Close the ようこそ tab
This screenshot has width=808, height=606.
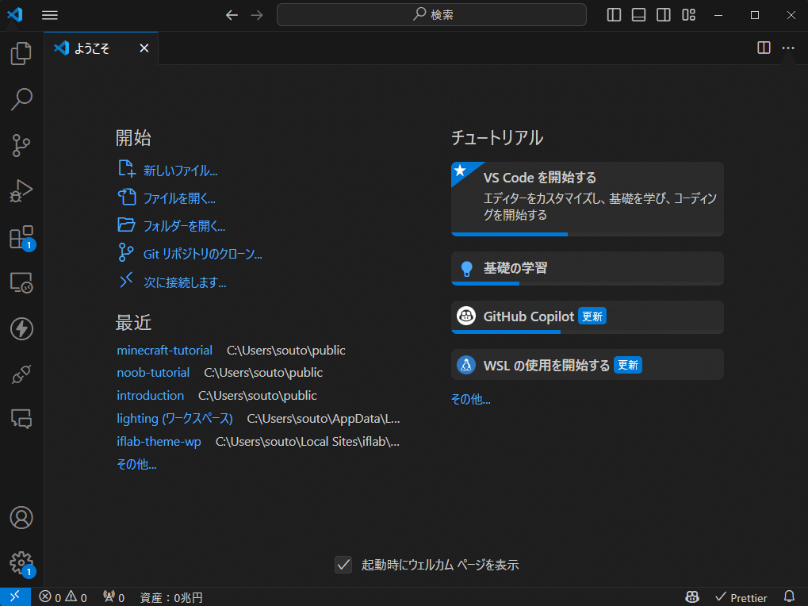point(144,48)
